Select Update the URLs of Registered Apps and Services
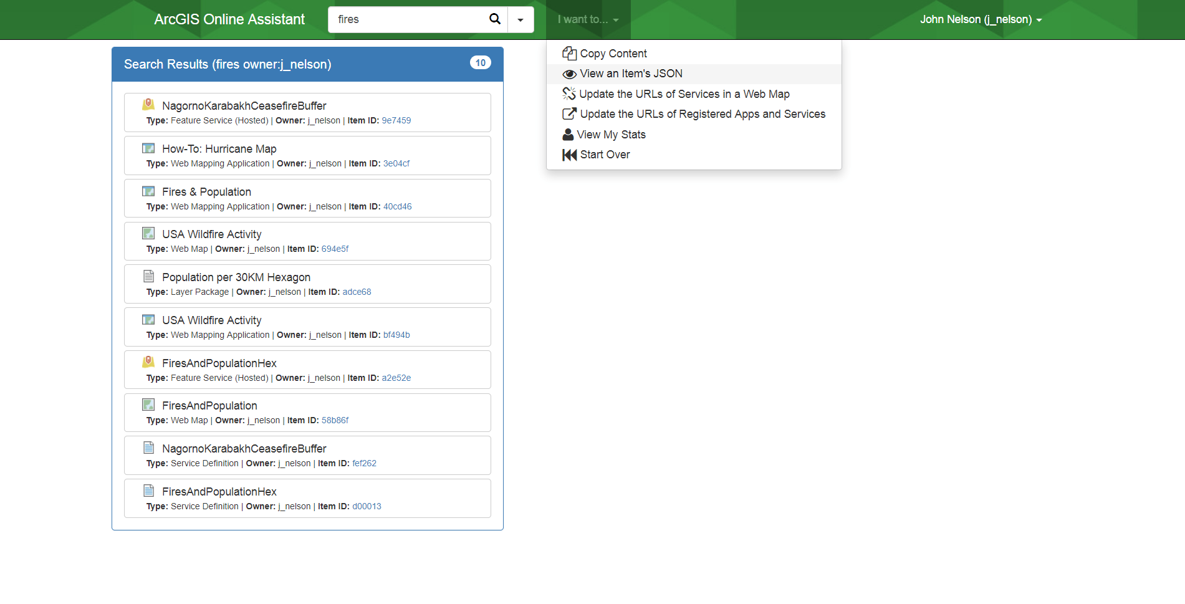The width and height of the screenshot is (1185, 604). [x=694, y=114]
